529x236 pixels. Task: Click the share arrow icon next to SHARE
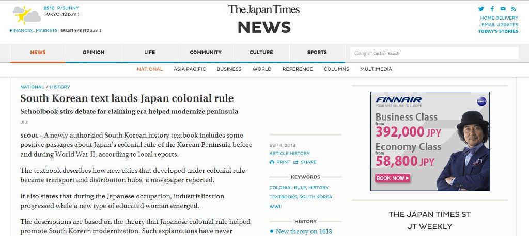[x=296, y=162]
